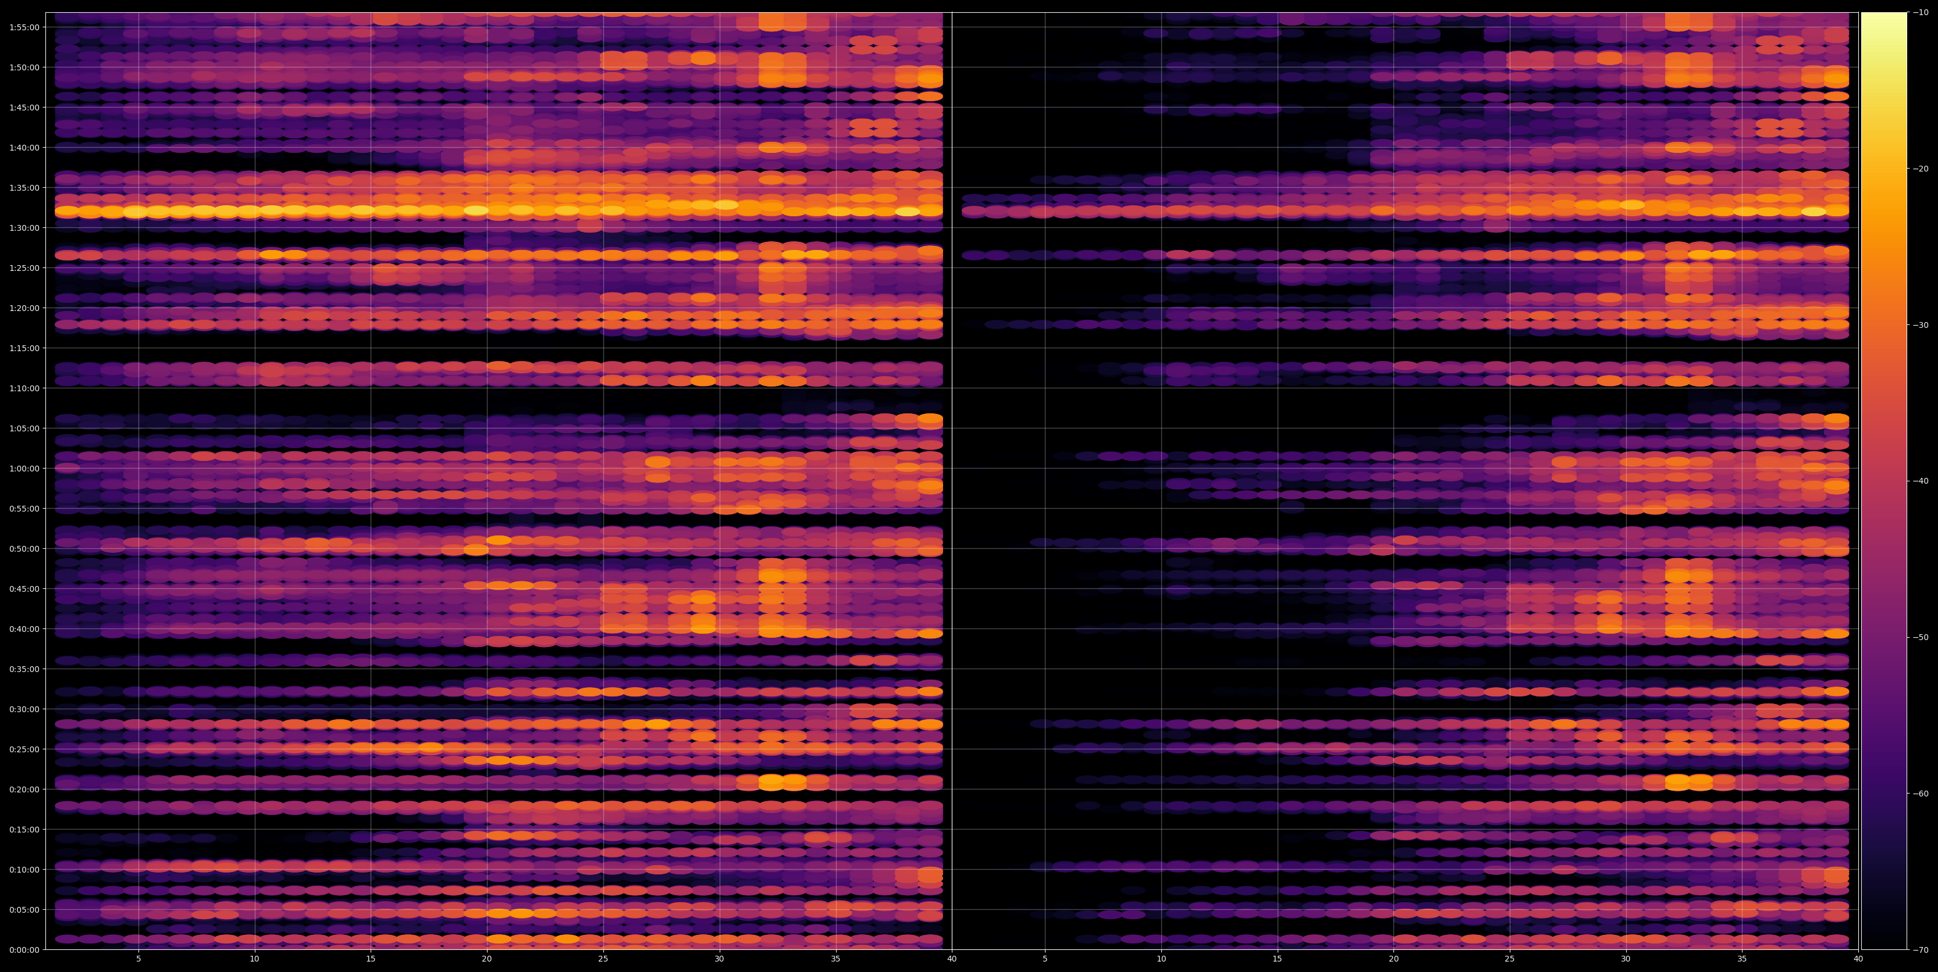Click x-axis label 15 under left heatmap

click(x=371, y=959)
